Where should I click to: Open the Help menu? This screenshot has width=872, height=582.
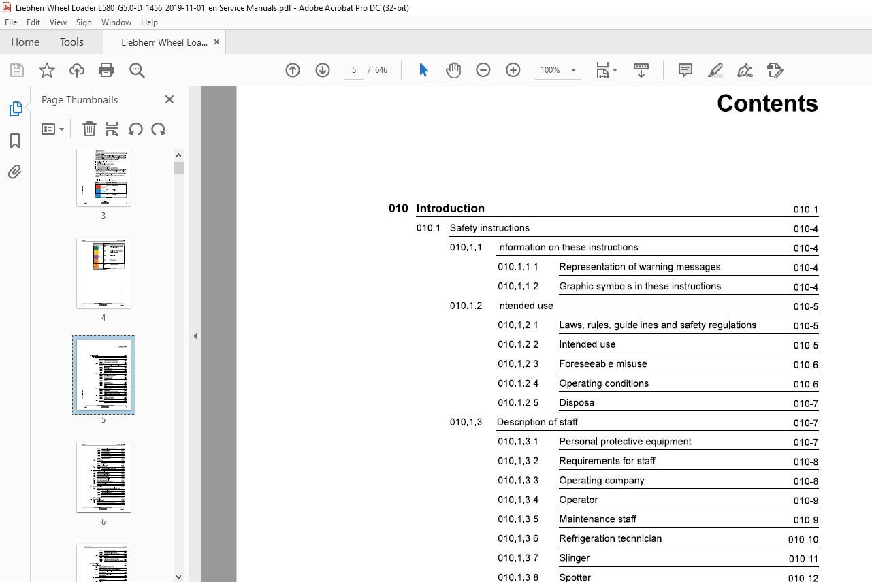[x=149, y=22]
